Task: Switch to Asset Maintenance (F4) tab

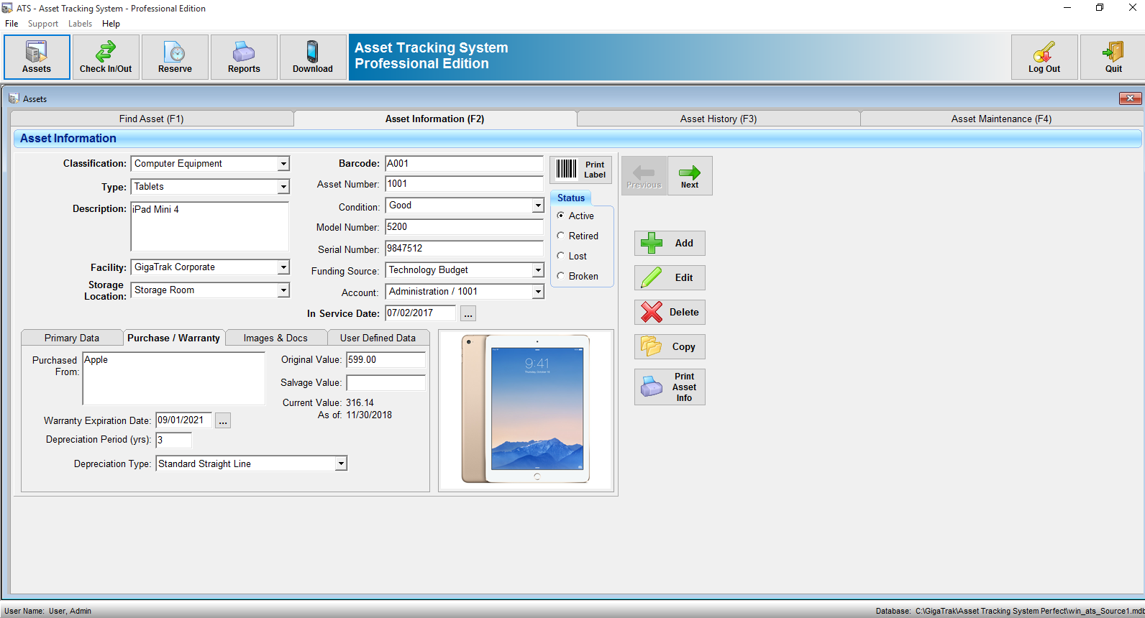Action: click(1001, 119)
